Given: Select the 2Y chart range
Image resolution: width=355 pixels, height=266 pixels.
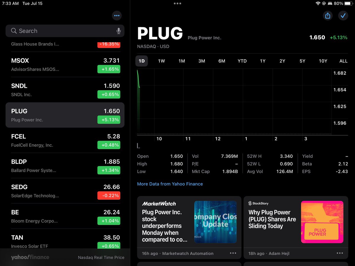Looking at the screenshot, I should (x=283, y=61).
